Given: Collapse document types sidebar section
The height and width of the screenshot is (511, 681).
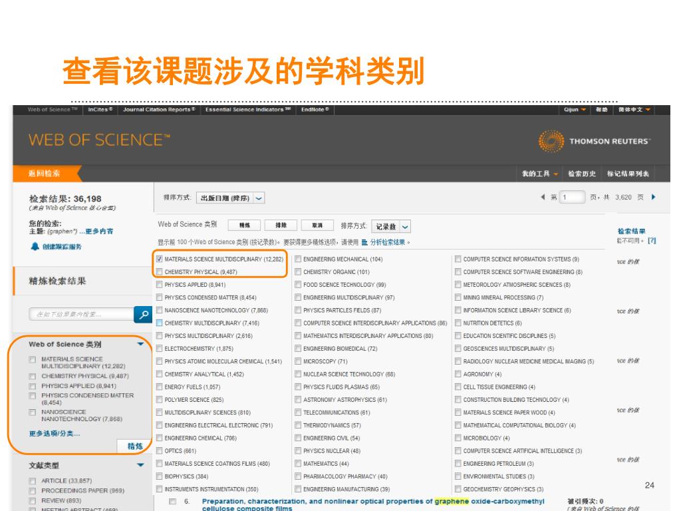Looking at the screenshot, I should 140,465.
